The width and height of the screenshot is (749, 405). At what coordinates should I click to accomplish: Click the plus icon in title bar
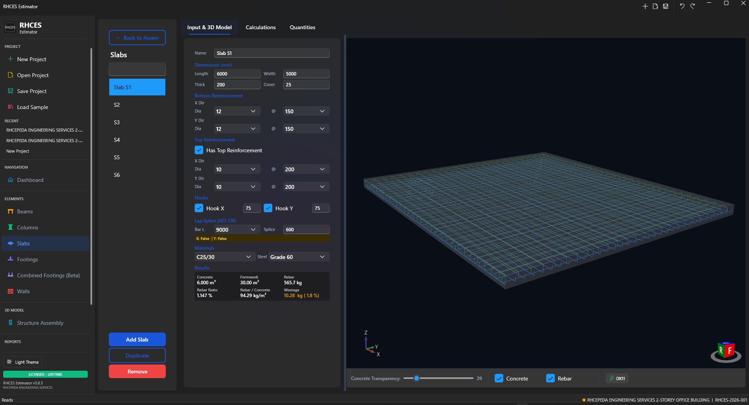(x=645, y=6)
